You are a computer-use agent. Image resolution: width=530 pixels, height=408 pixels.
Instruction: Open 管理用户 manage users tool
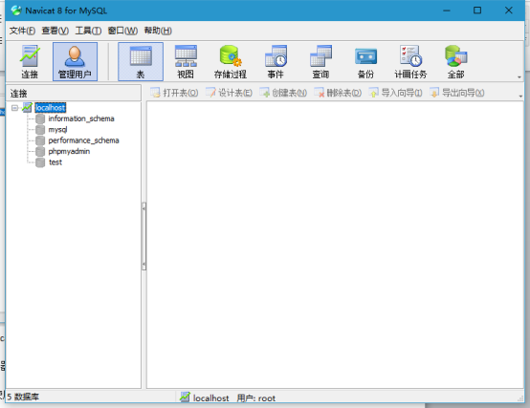75,62
